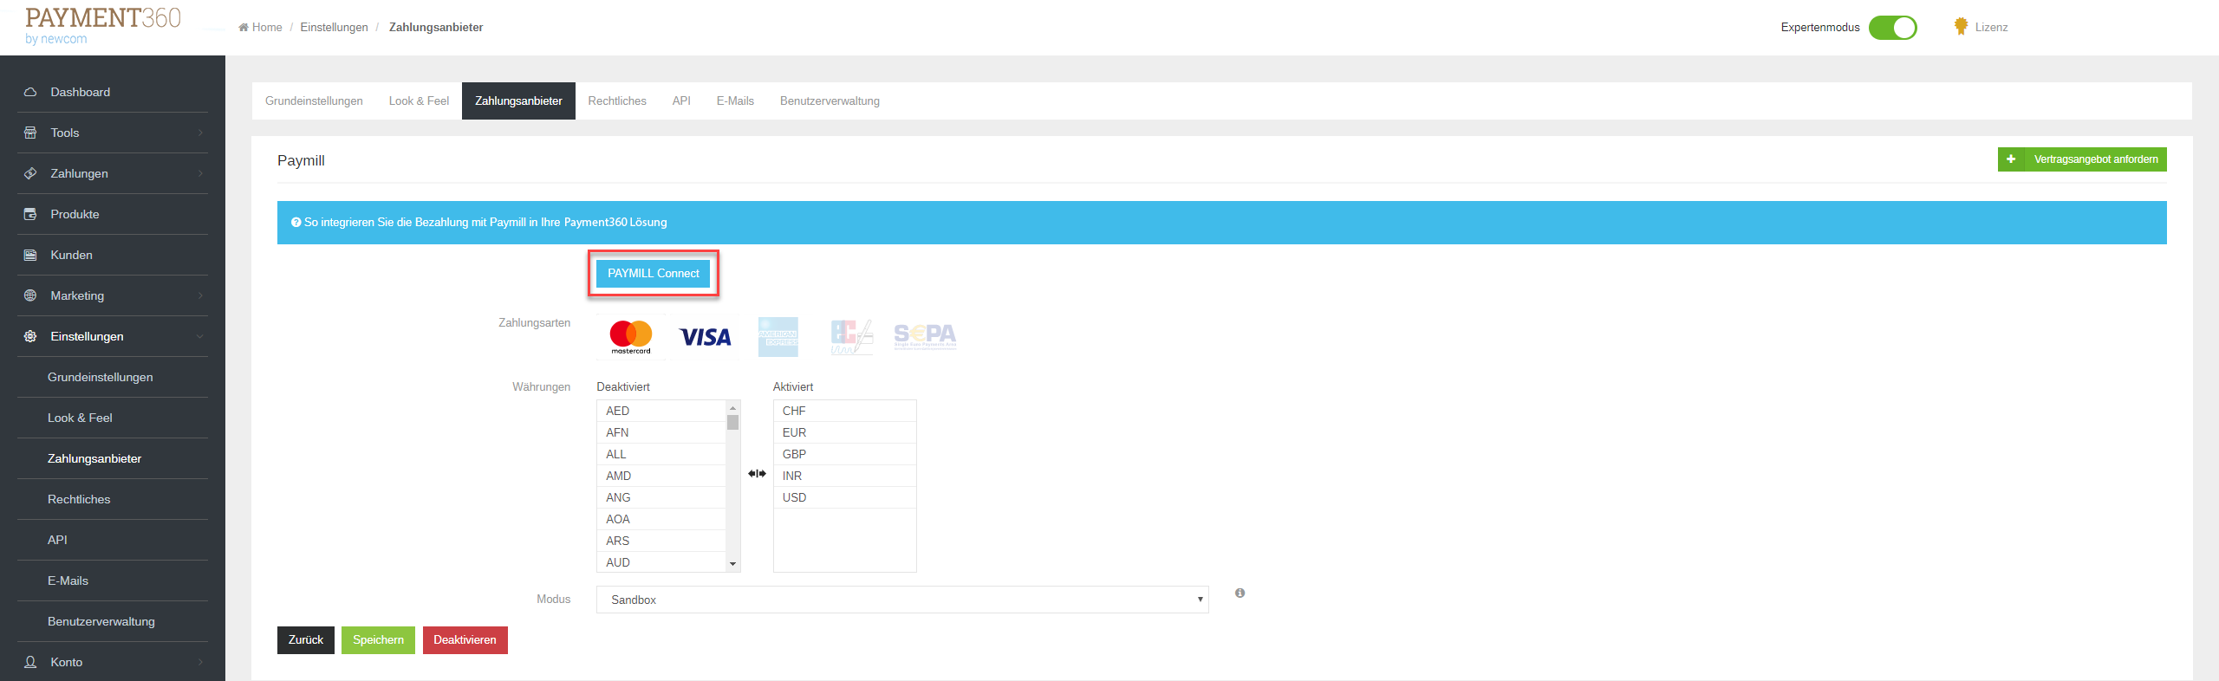Click the currency transfer arrows icon
This screenshot has height=681, width=2219.
pyautogui.click(x=757, y=474)
